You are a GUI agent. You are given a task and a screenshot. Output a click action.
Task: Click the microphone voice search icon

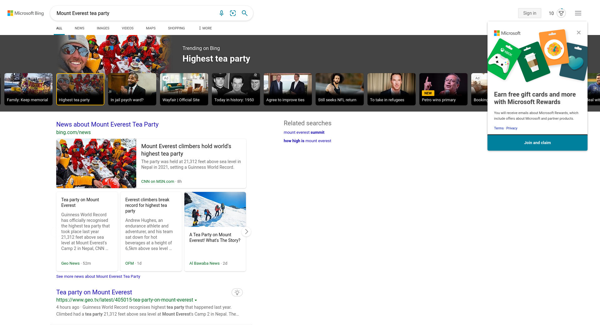[x=221, y=13]
